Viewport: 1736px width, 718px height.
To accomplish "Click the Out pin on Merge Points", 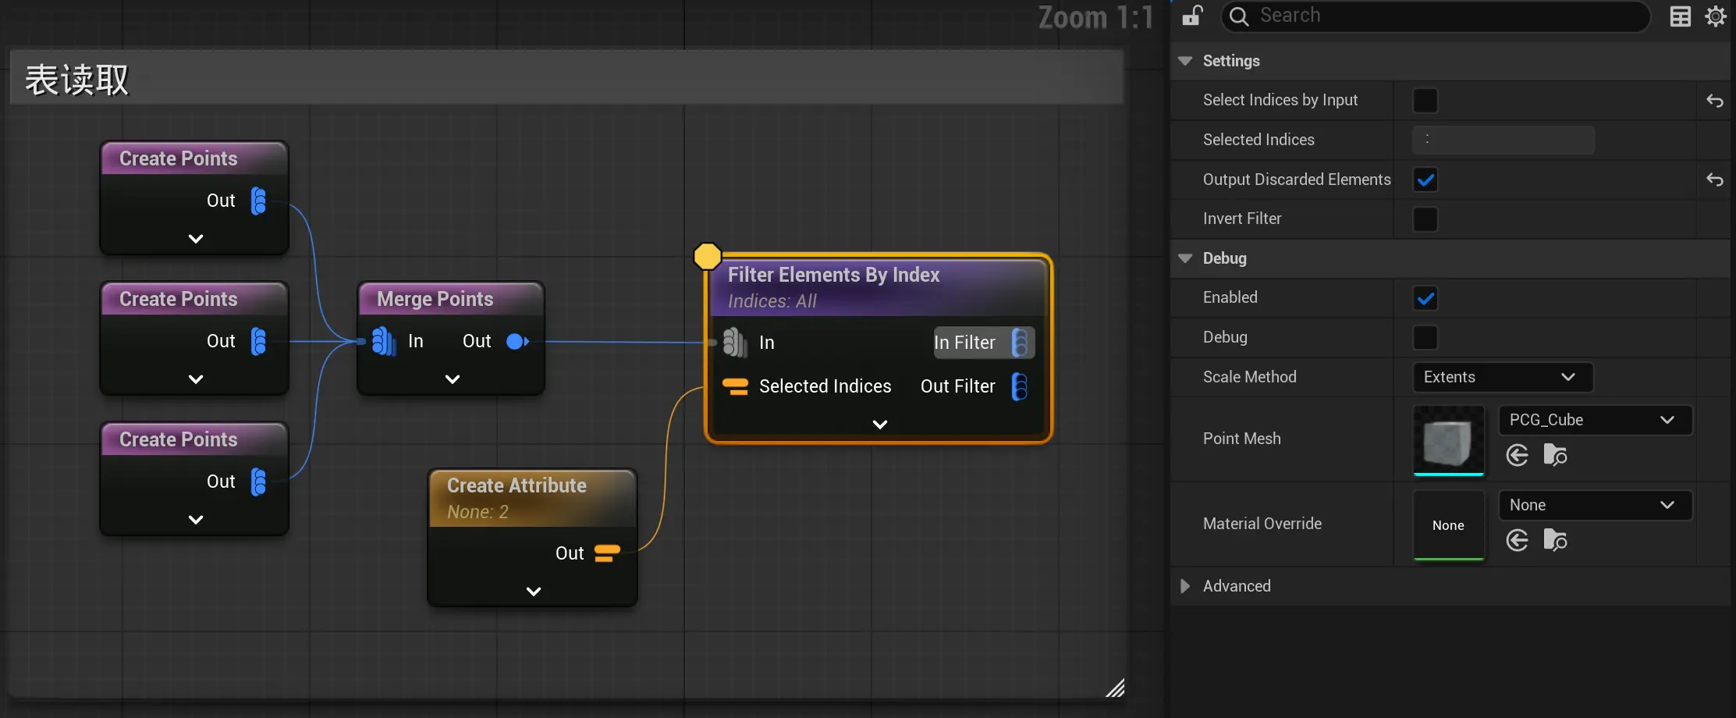I will click(517, 341).
